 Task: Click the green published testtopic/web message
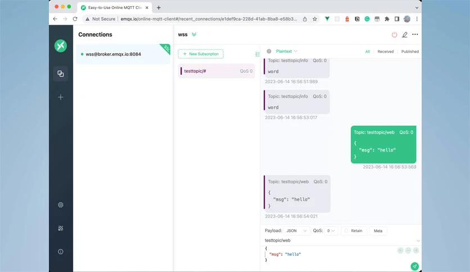pos(383,144)
